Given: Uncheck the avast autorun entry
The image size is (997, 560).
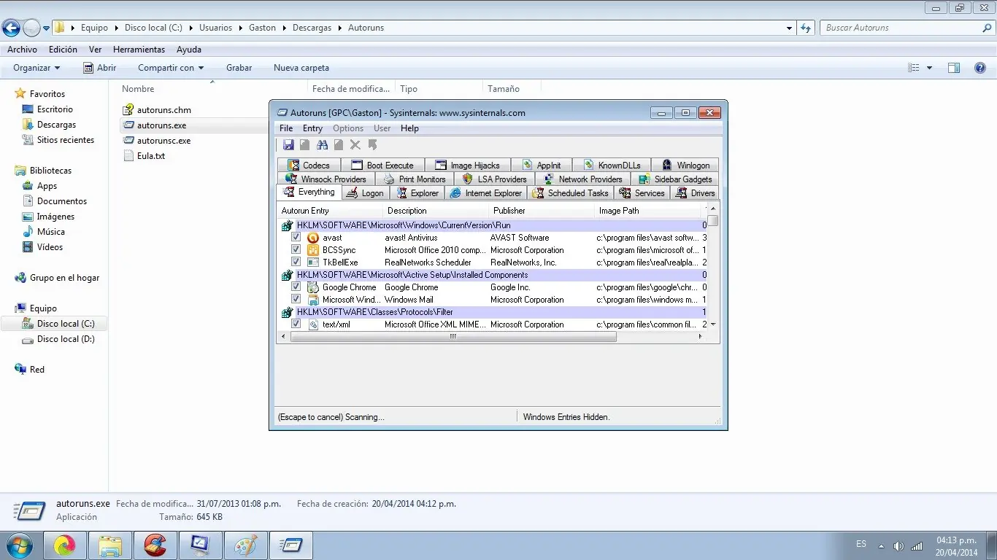Looking at the screenshot, I should tap(296, 238).
